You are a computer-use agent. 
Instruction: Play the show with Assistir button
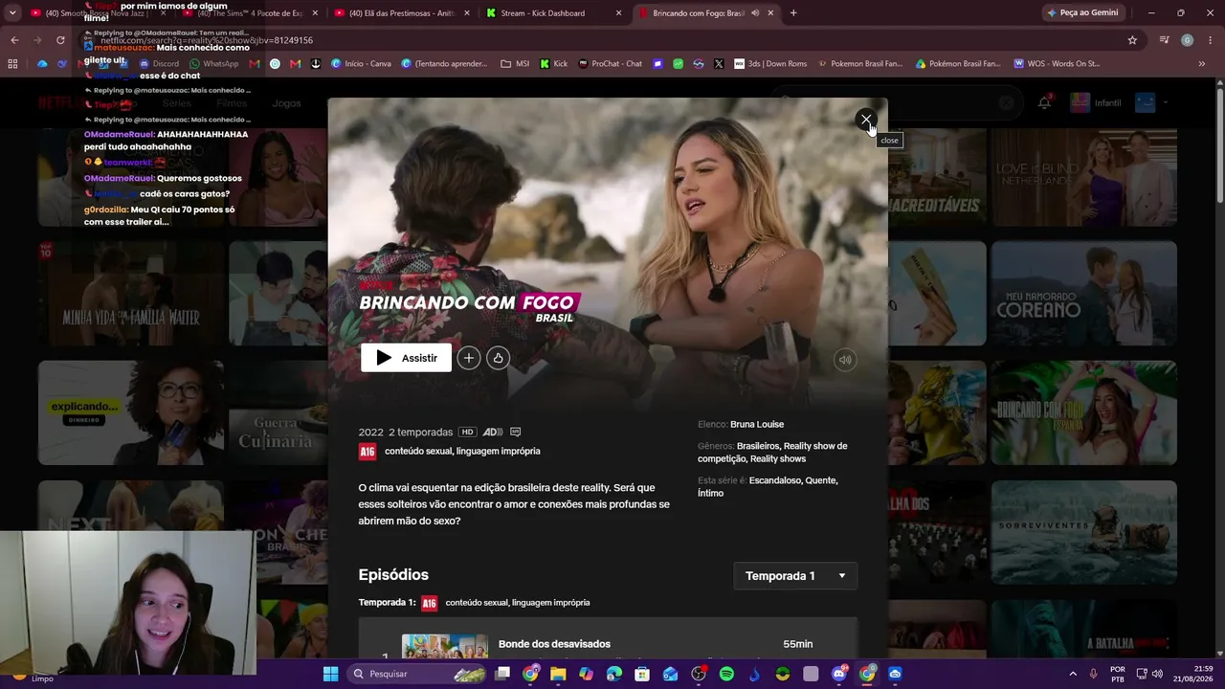406,358
